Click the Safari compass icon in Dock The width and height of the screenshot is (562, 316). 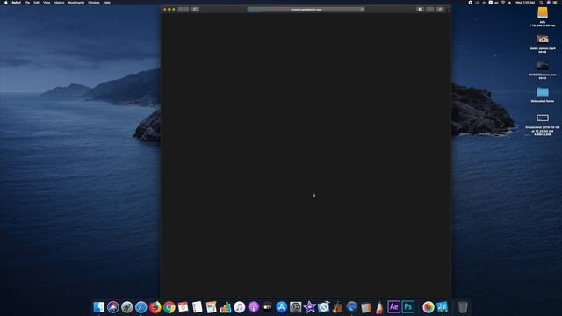pyautogui.click(x=140, y=307)
